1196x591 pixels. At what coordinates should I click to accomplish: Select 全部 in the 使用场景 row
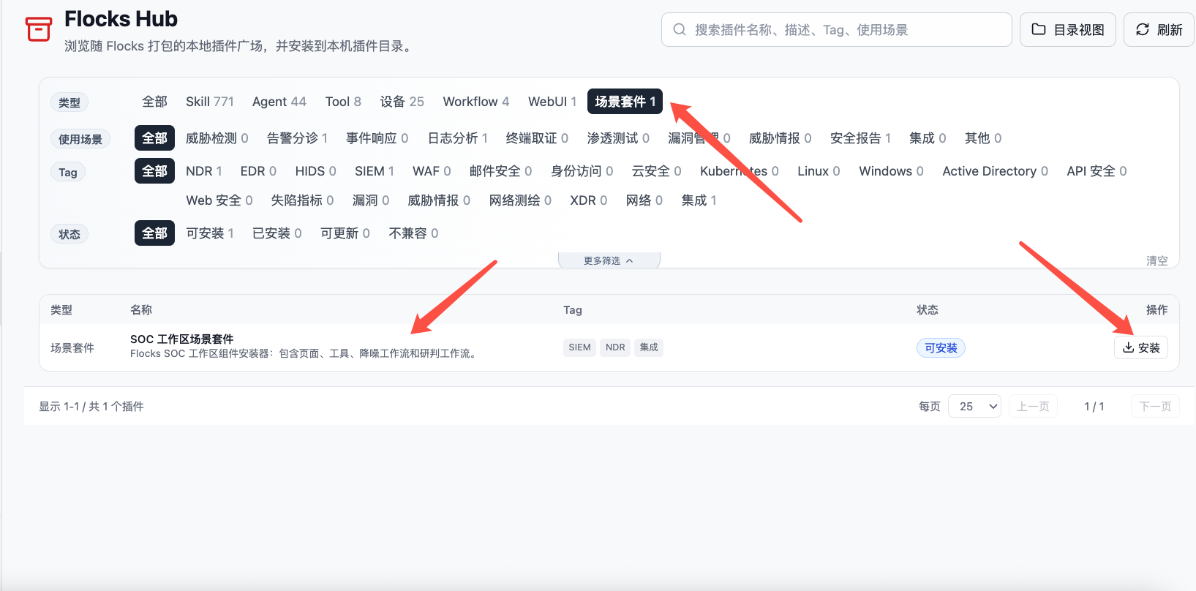[154, 138]
